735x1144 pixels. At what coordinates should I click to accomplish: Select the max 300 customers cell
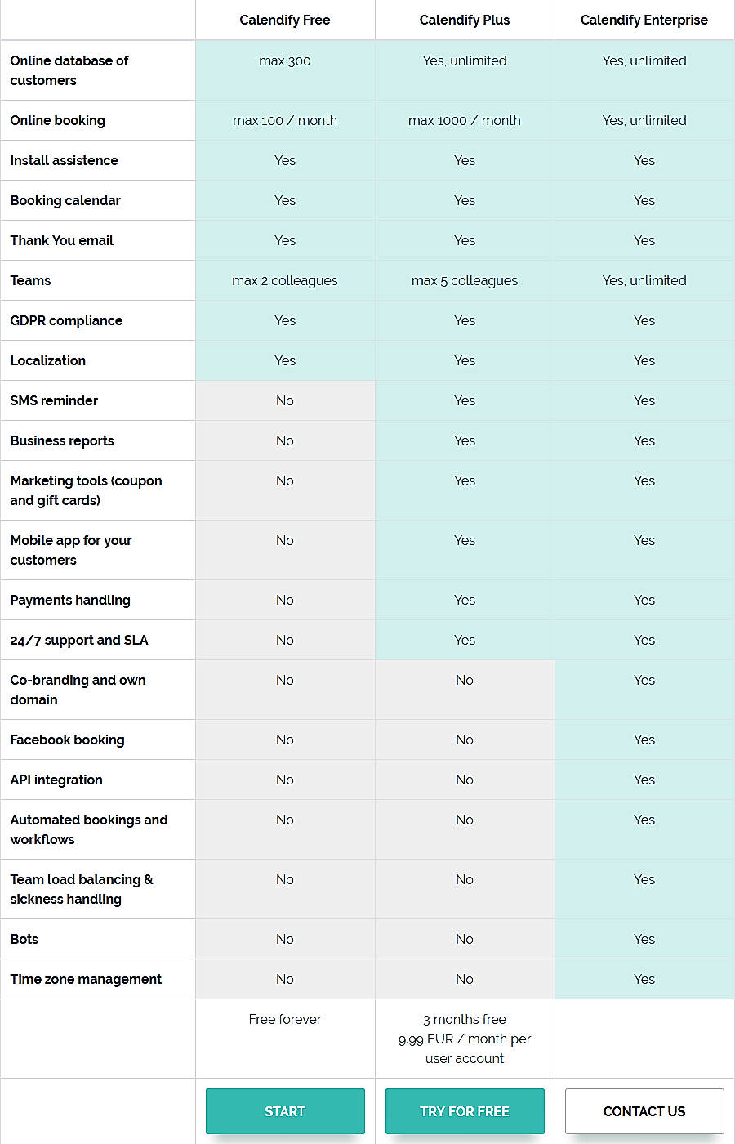coord(284,60)
